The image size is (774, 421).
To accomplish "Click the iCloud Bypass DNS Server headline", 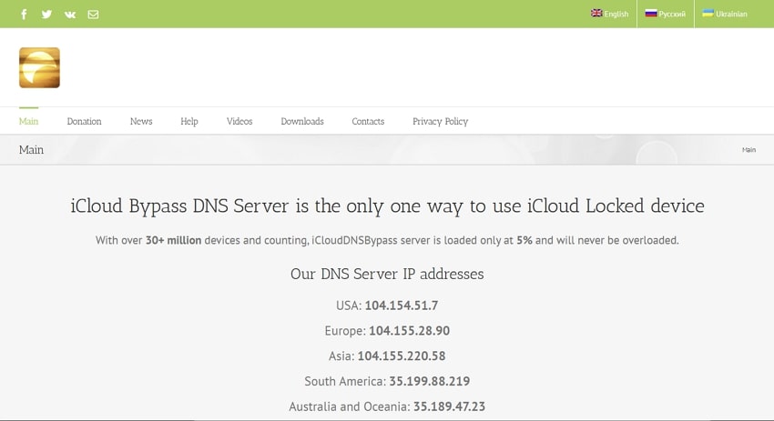I will pyautogui.click(x=387, y=206).
